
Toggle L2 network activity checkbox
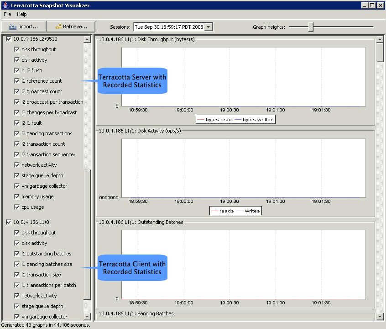pyautogui.click(x=17, y=165)
